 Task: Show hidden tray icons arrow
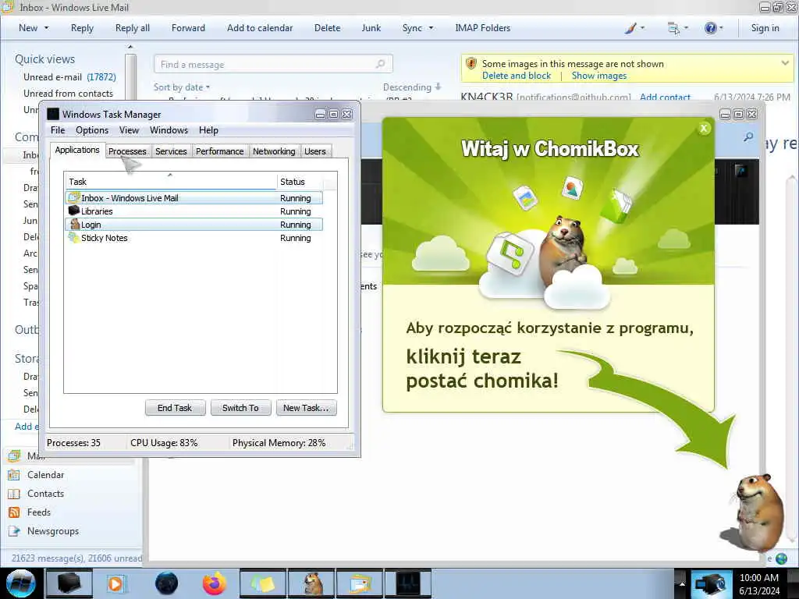[682, 583]
